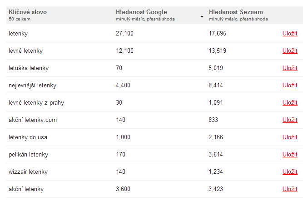
Task: Sort by Hledanost Google column header
Action: tap(141, 12)
